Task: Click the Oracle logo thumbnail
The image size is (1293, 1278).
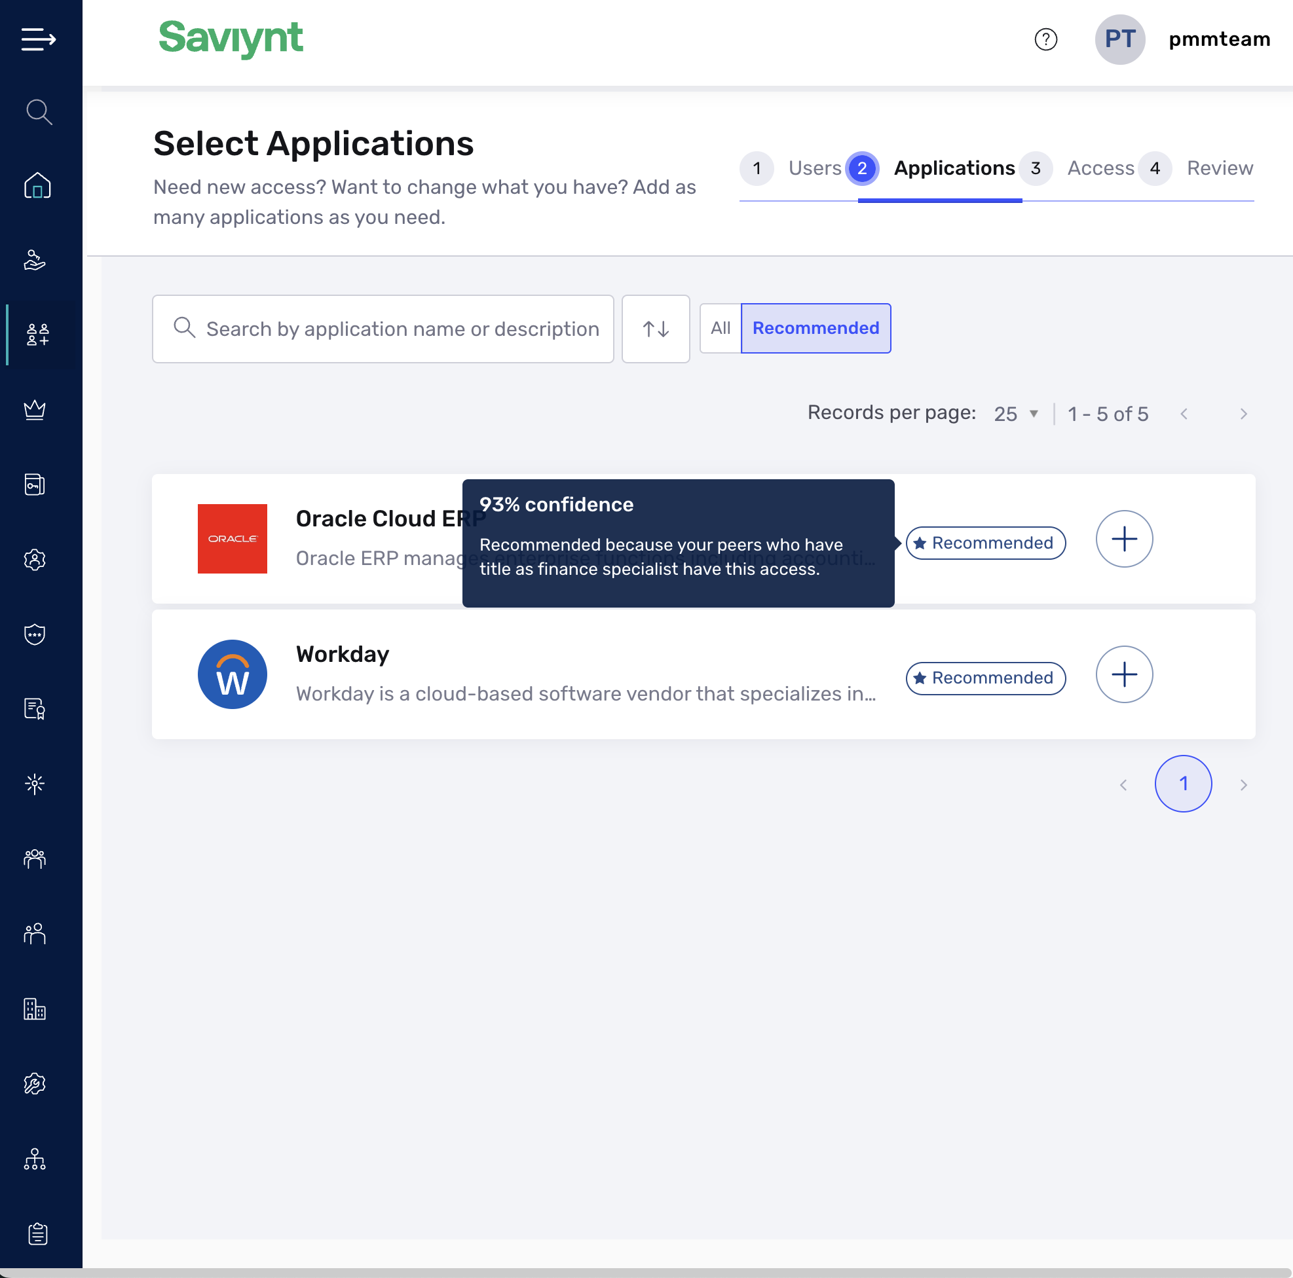Action: pos(233,539)
